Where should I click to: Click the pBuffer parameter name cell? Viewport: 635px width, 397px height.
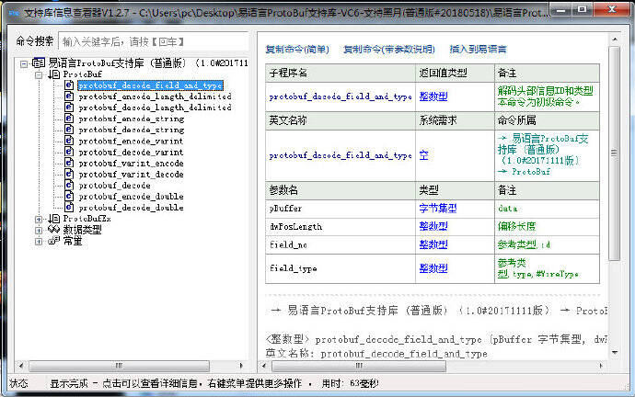(x=341, y=209)
